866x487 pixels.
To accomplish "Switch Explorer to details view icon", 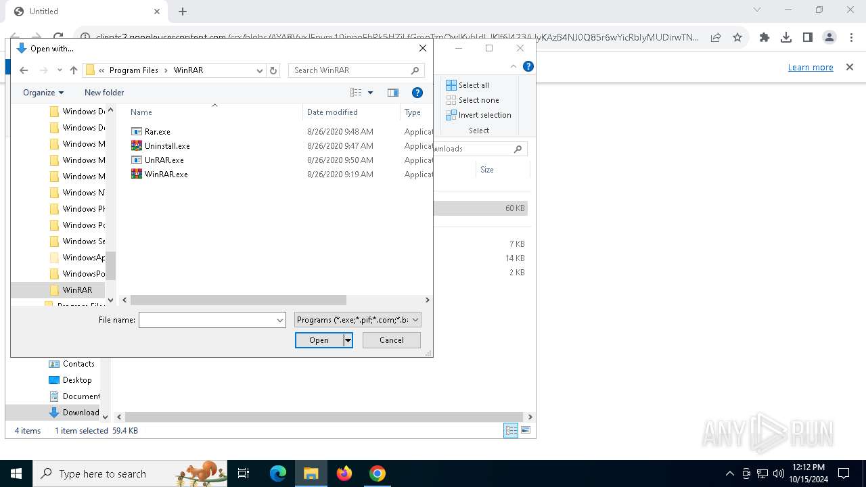I will 511,430.
